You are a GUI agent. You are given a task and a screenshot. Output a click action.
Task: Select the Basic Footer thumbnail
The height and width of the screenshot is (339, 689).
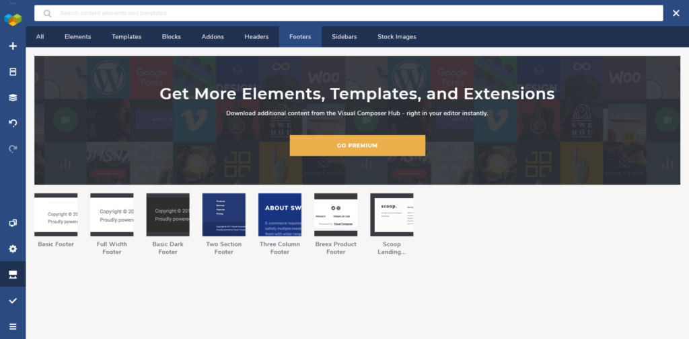56,214
